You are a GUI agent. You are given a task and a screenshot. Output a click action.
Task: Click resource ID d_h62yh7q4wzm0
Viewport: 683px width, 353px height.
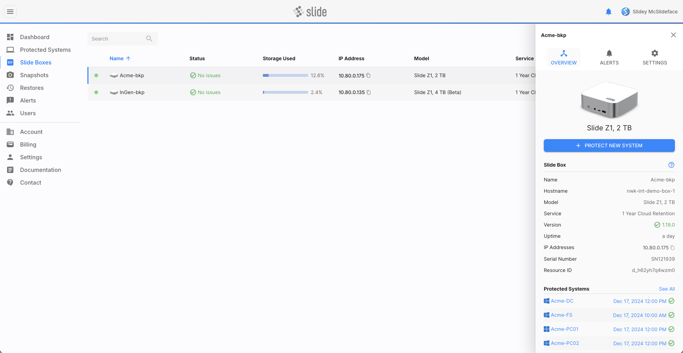(653, 270)
